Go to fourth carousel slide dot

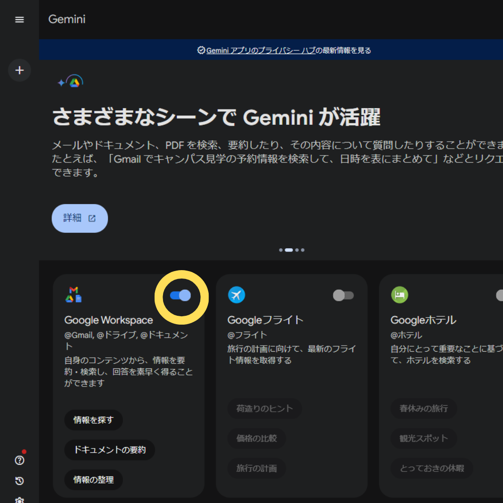point(303,250)
